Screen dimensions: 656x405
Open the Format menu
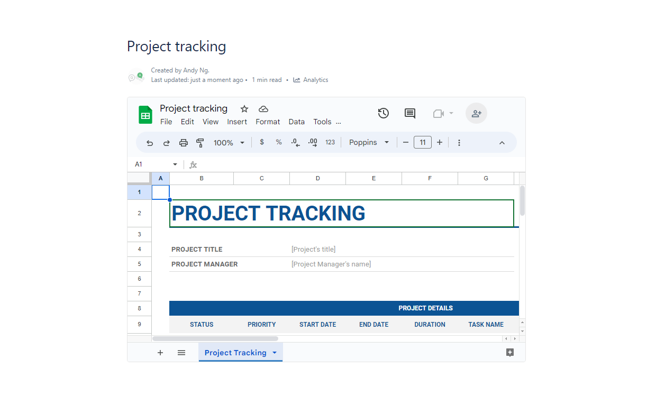(x=268, y=122)
